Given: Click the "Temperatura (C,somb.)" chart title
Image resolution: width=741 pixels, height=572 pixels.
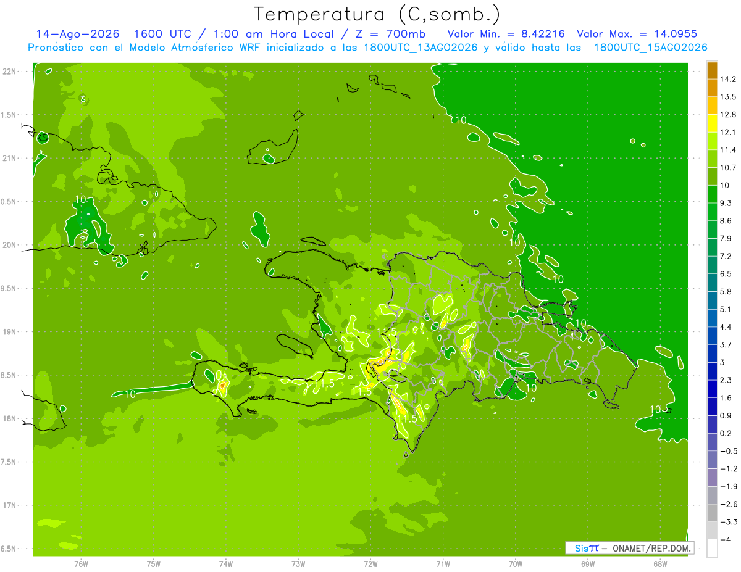Looking at the screenshot, I should click(x=377, y=14).
